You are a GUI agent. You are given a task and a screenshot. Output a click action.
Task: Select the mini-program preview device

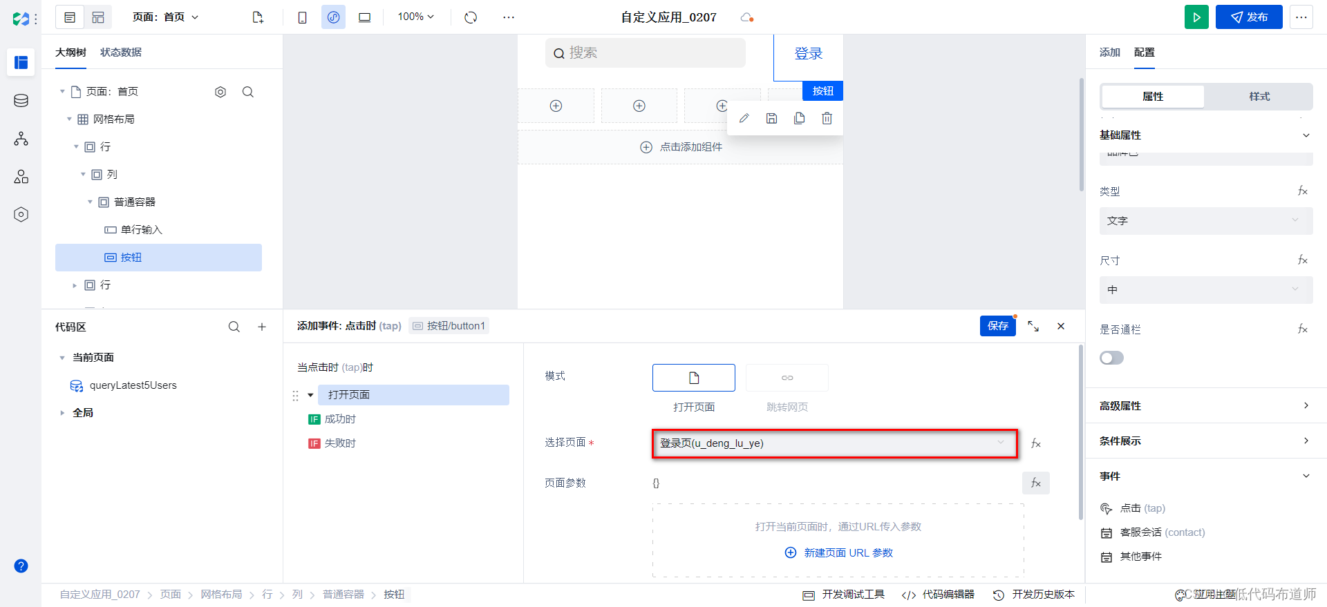[x=333, y=17]
